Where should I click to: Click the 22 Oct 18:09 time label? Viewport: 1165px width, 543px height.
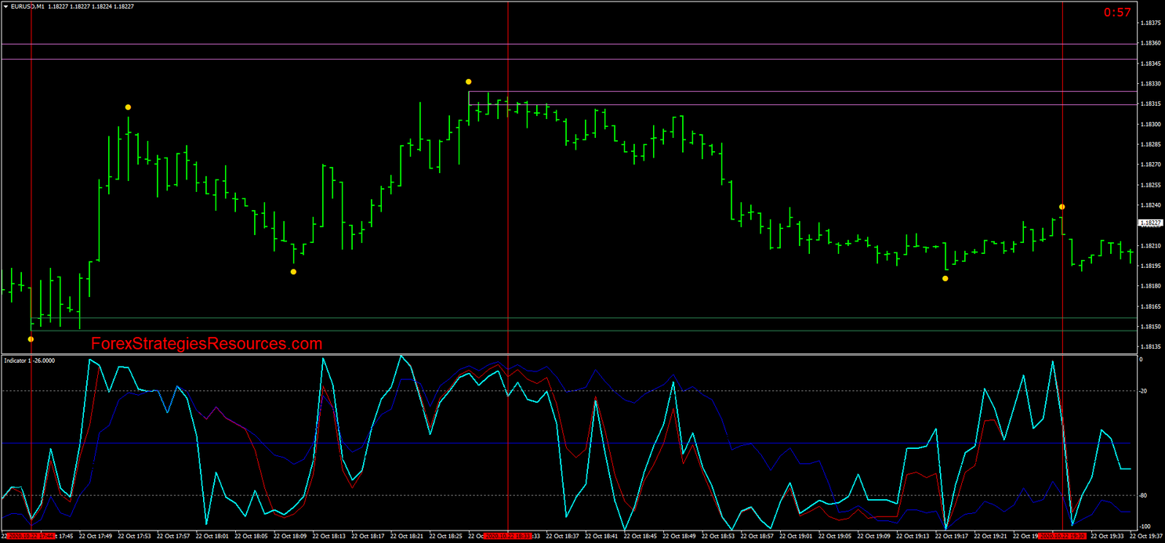[290, 537]
